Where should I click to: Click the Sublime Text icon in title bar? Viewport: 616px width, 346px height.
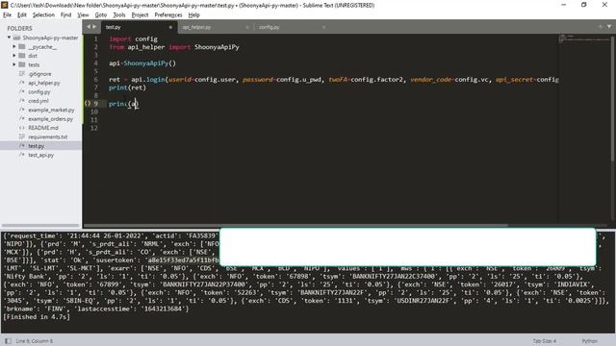4,5
